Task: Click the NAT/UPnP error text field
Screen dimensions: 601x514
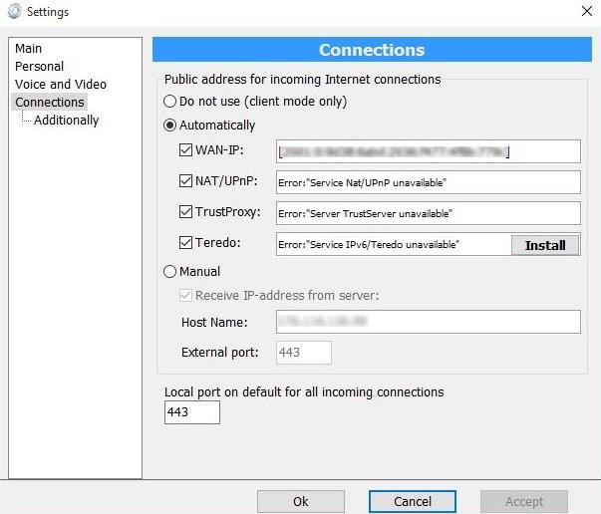Action: 429,182
